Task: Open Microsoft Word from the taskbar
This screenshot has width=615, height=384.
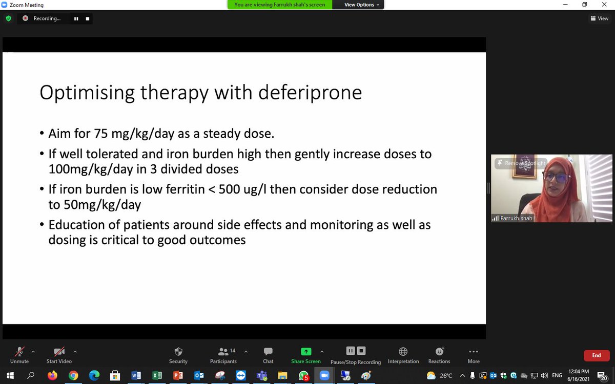Action: [136, 375]
